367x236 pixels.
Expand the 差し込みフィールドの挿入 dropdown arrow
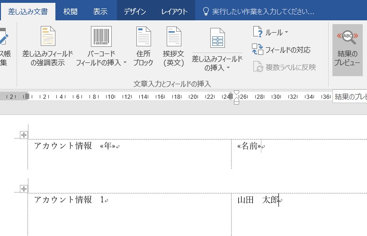click(228, 68)
